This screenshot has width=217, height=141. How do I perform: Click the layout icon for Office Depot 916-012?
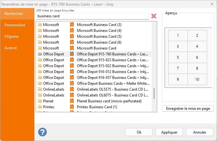coord(72,71)
